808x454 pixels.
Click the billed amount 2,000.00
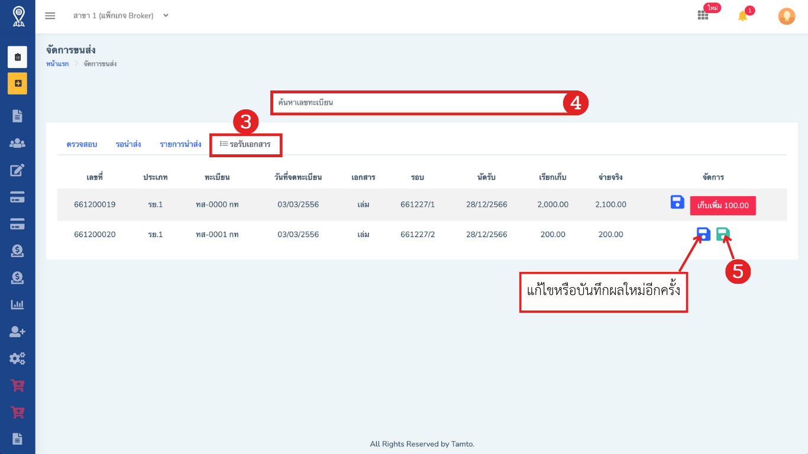click(553, 205)
